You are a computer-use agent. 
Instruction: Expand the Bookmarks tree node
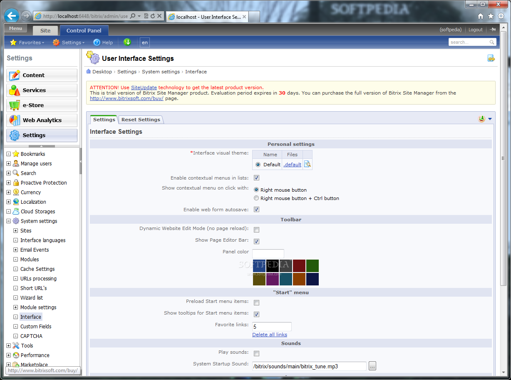pos(8,154)
